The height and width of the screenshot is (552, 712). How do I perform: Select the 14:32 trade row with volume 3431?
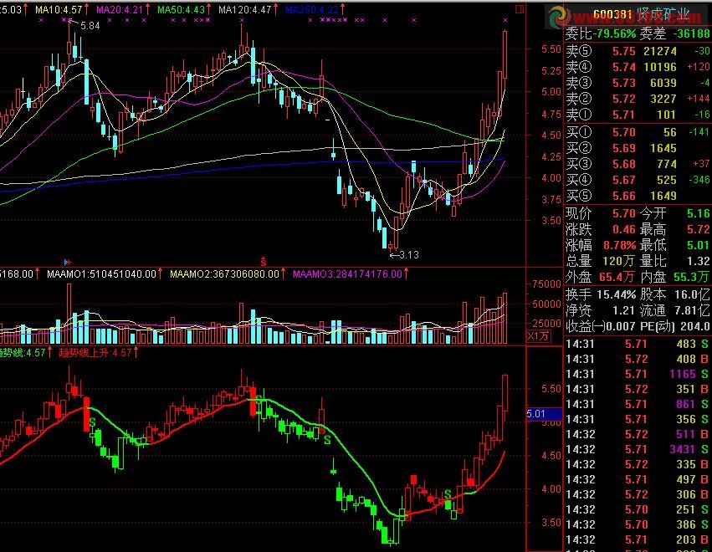coord(638,449)
